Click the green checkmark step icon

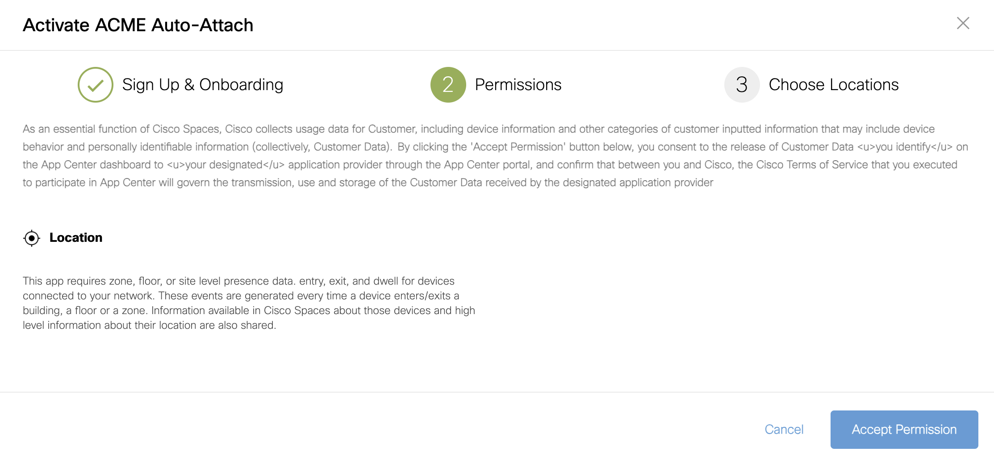click(x=95, y=85)
